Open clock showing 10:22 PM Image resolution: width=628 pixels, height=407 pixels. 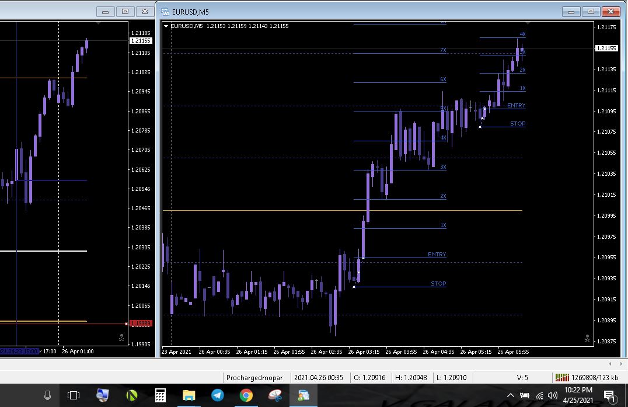click(578, 395)
